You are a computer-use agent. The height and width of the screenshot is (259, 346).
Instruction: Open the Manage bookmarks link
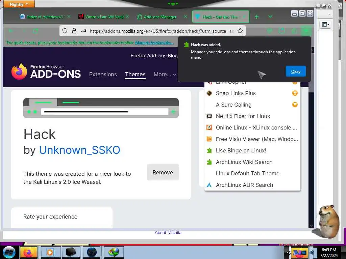tap(154, 42)
